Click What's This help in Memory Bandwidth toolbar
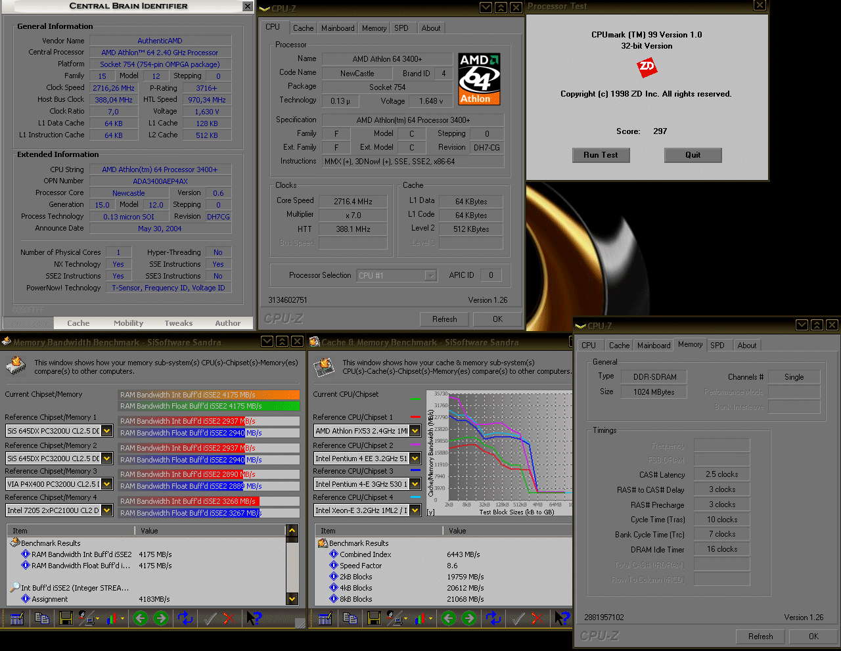Viewport: 841px width, 651px height. pyautogui.click(x=254, y=618)
